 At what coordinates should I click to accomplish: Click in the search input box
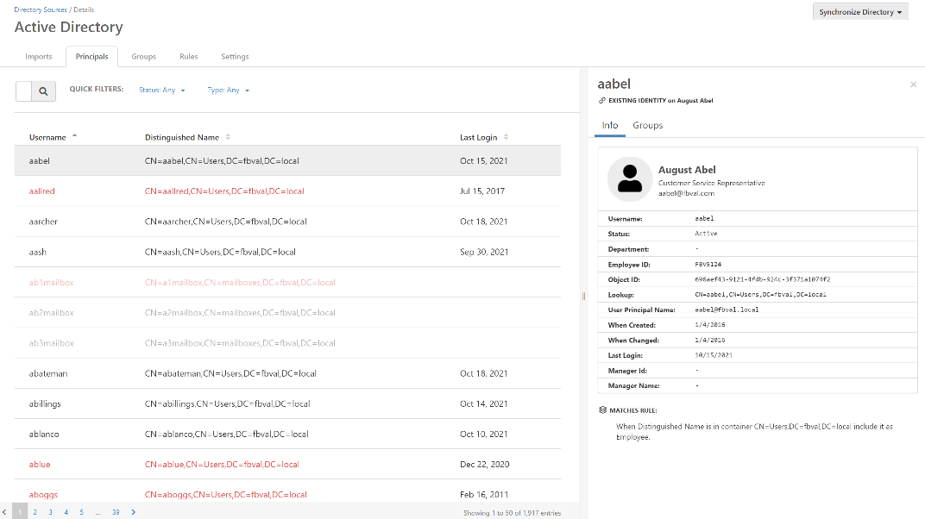[23, 91]
